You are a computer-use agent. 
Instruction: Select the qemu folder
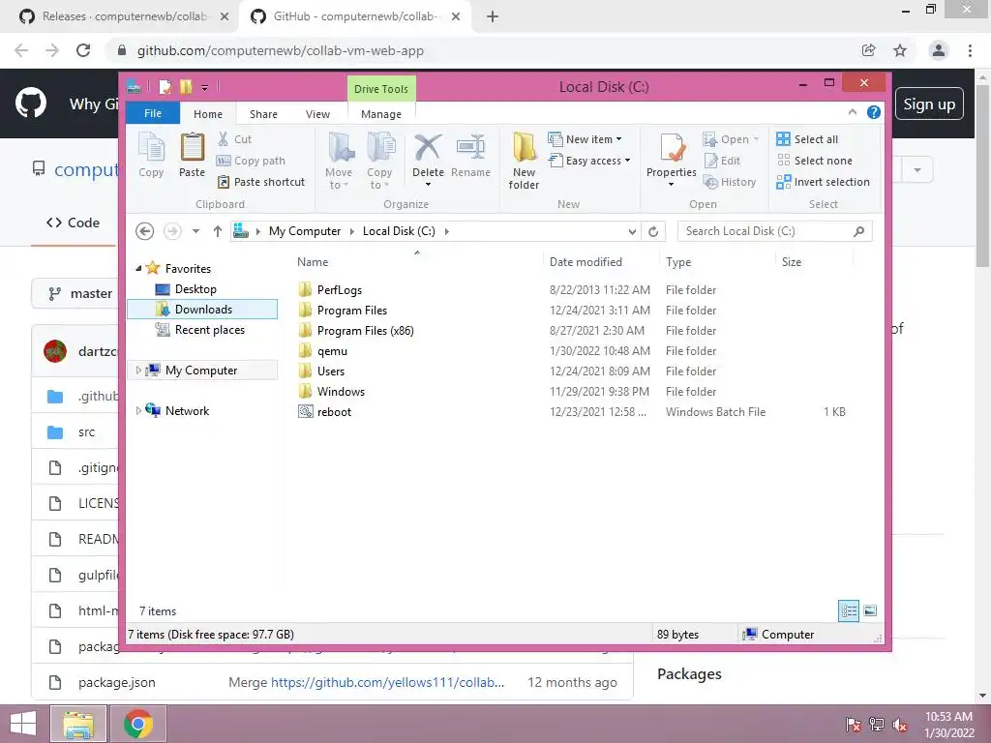pyautogui.click(x=332, y=350)
